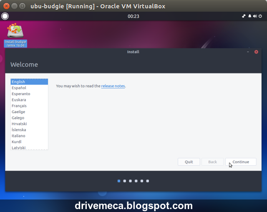This screenshot has width=267, height=212.
Task: Close the VirtualBox window
Action: click(6, 6)
